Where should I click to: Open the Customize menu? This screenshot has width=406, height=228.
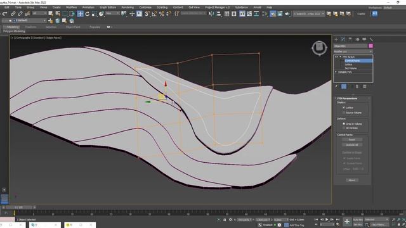click(x=145, y=8)
